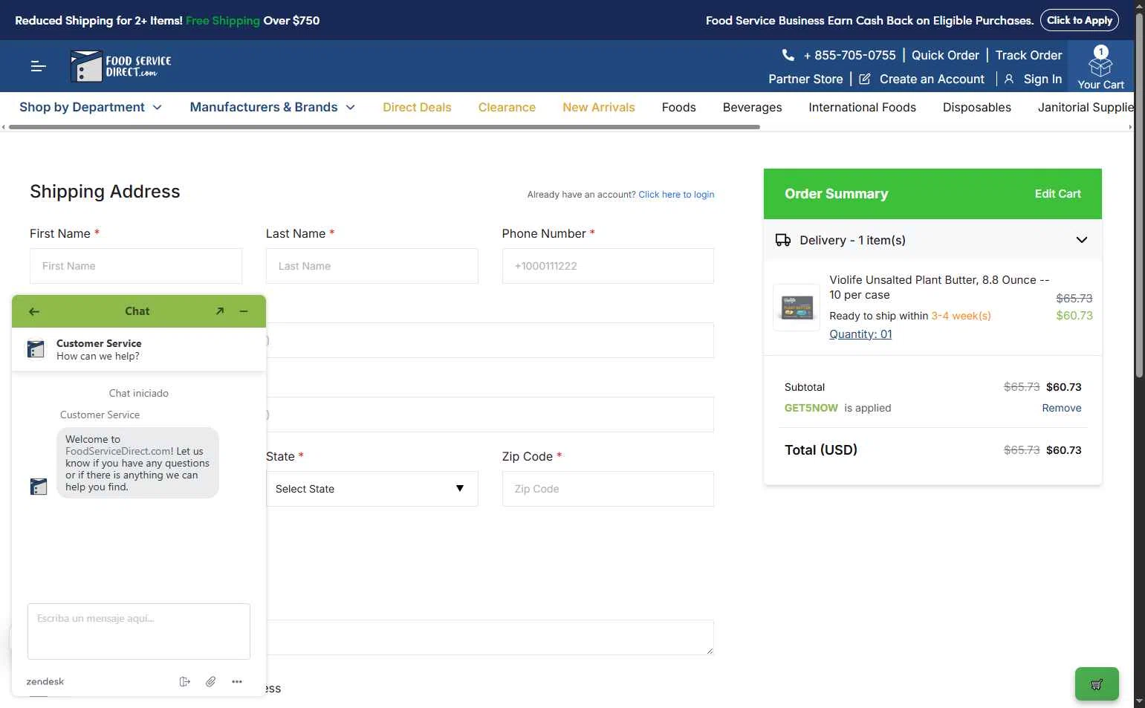Click the Customer Service avatar in chat header

[36, 349]
